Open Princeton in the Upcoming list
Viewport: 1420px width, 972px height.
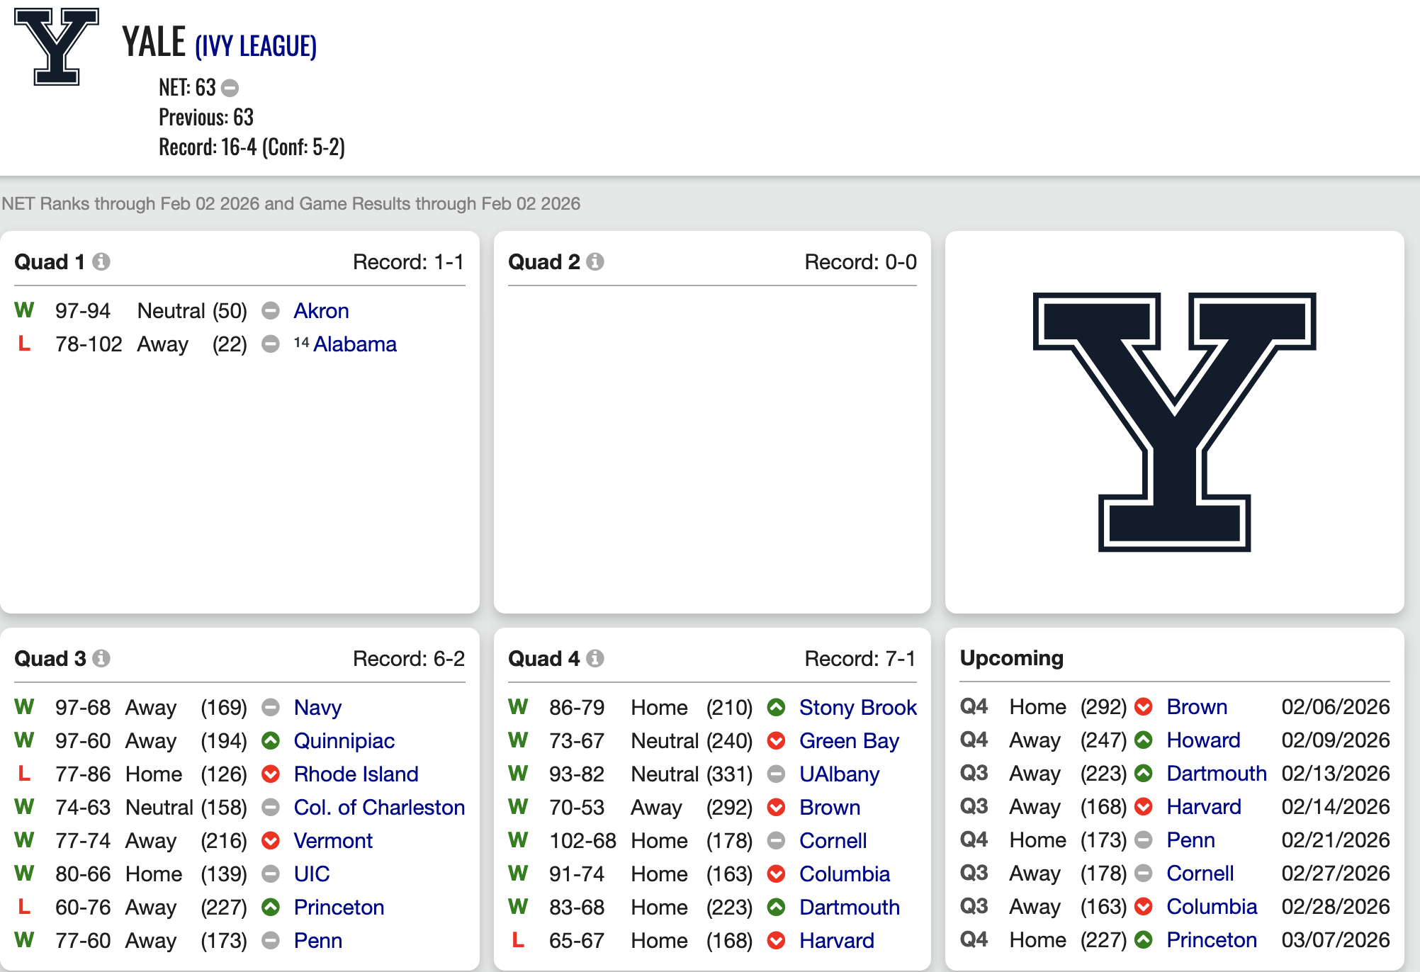pos(1212,940)
